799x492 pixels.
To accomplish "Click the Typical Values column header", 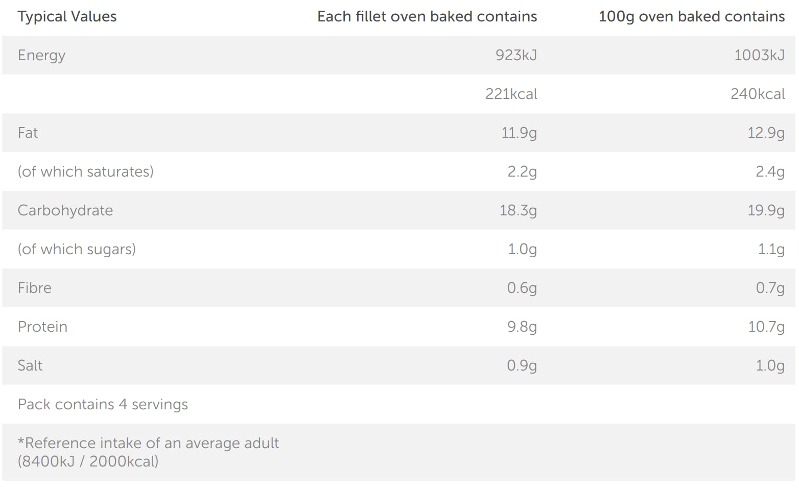I will coord(67,17).
